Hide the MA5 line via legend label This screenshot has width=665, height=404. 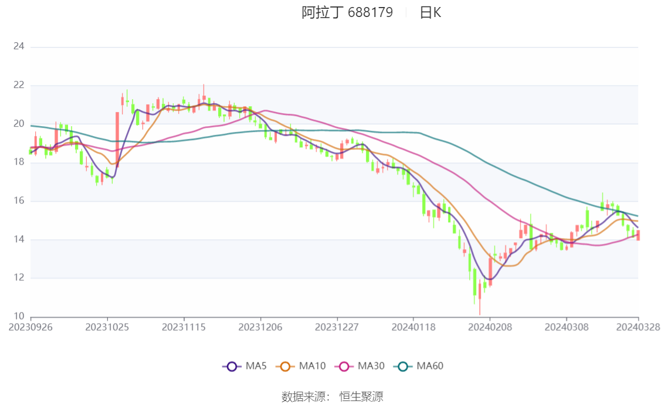pos(256,366)
